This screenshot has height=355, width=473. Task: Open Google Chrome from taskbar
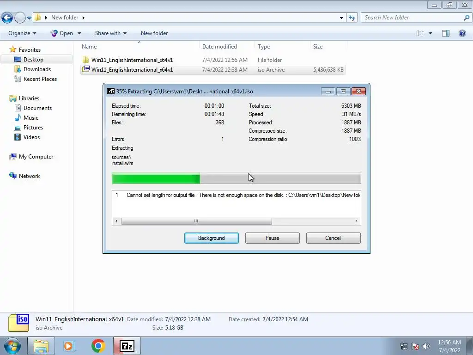click(x=98, y=346)
